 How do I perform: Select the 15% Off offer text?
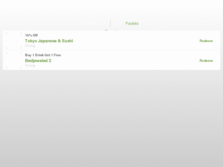[x=31, y=35]
